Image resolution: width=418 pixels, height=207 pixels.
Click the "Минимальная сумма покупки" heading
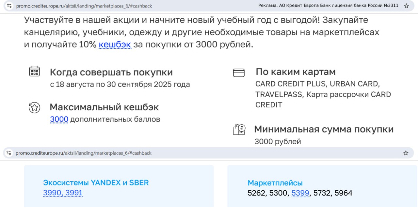point(324,129)
